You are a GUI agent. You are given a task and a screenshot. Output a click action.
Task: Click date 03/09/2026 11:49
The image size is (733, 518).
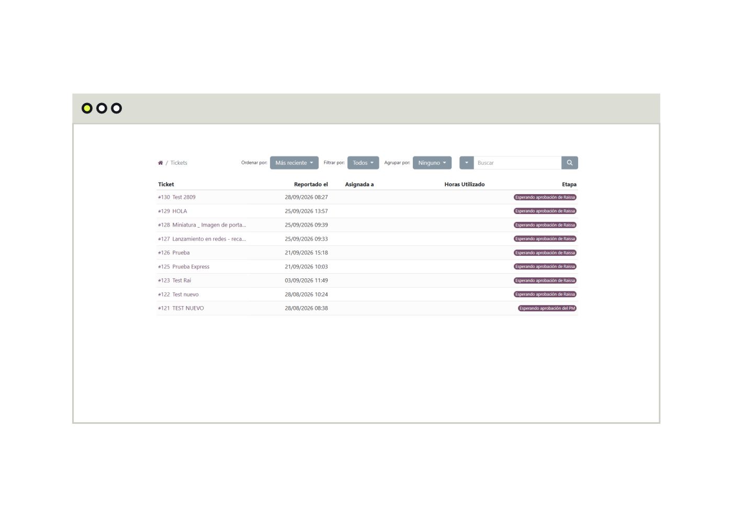pyautogui.click(x=307, y=280)
